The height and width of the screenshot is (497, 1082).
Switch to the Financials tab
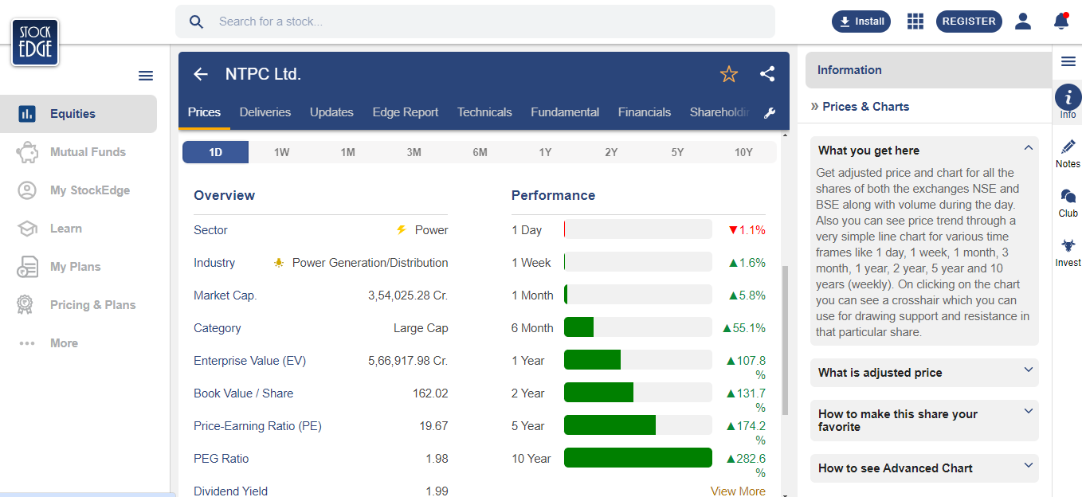(x=645, y=112)
